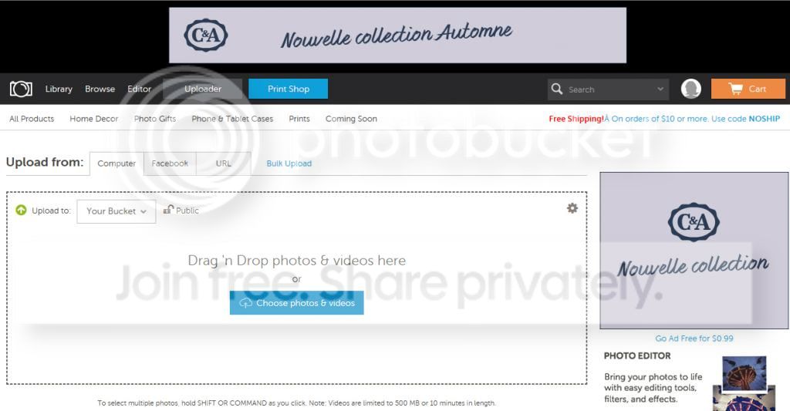Click the Search input field

click(x=609, y=89)
